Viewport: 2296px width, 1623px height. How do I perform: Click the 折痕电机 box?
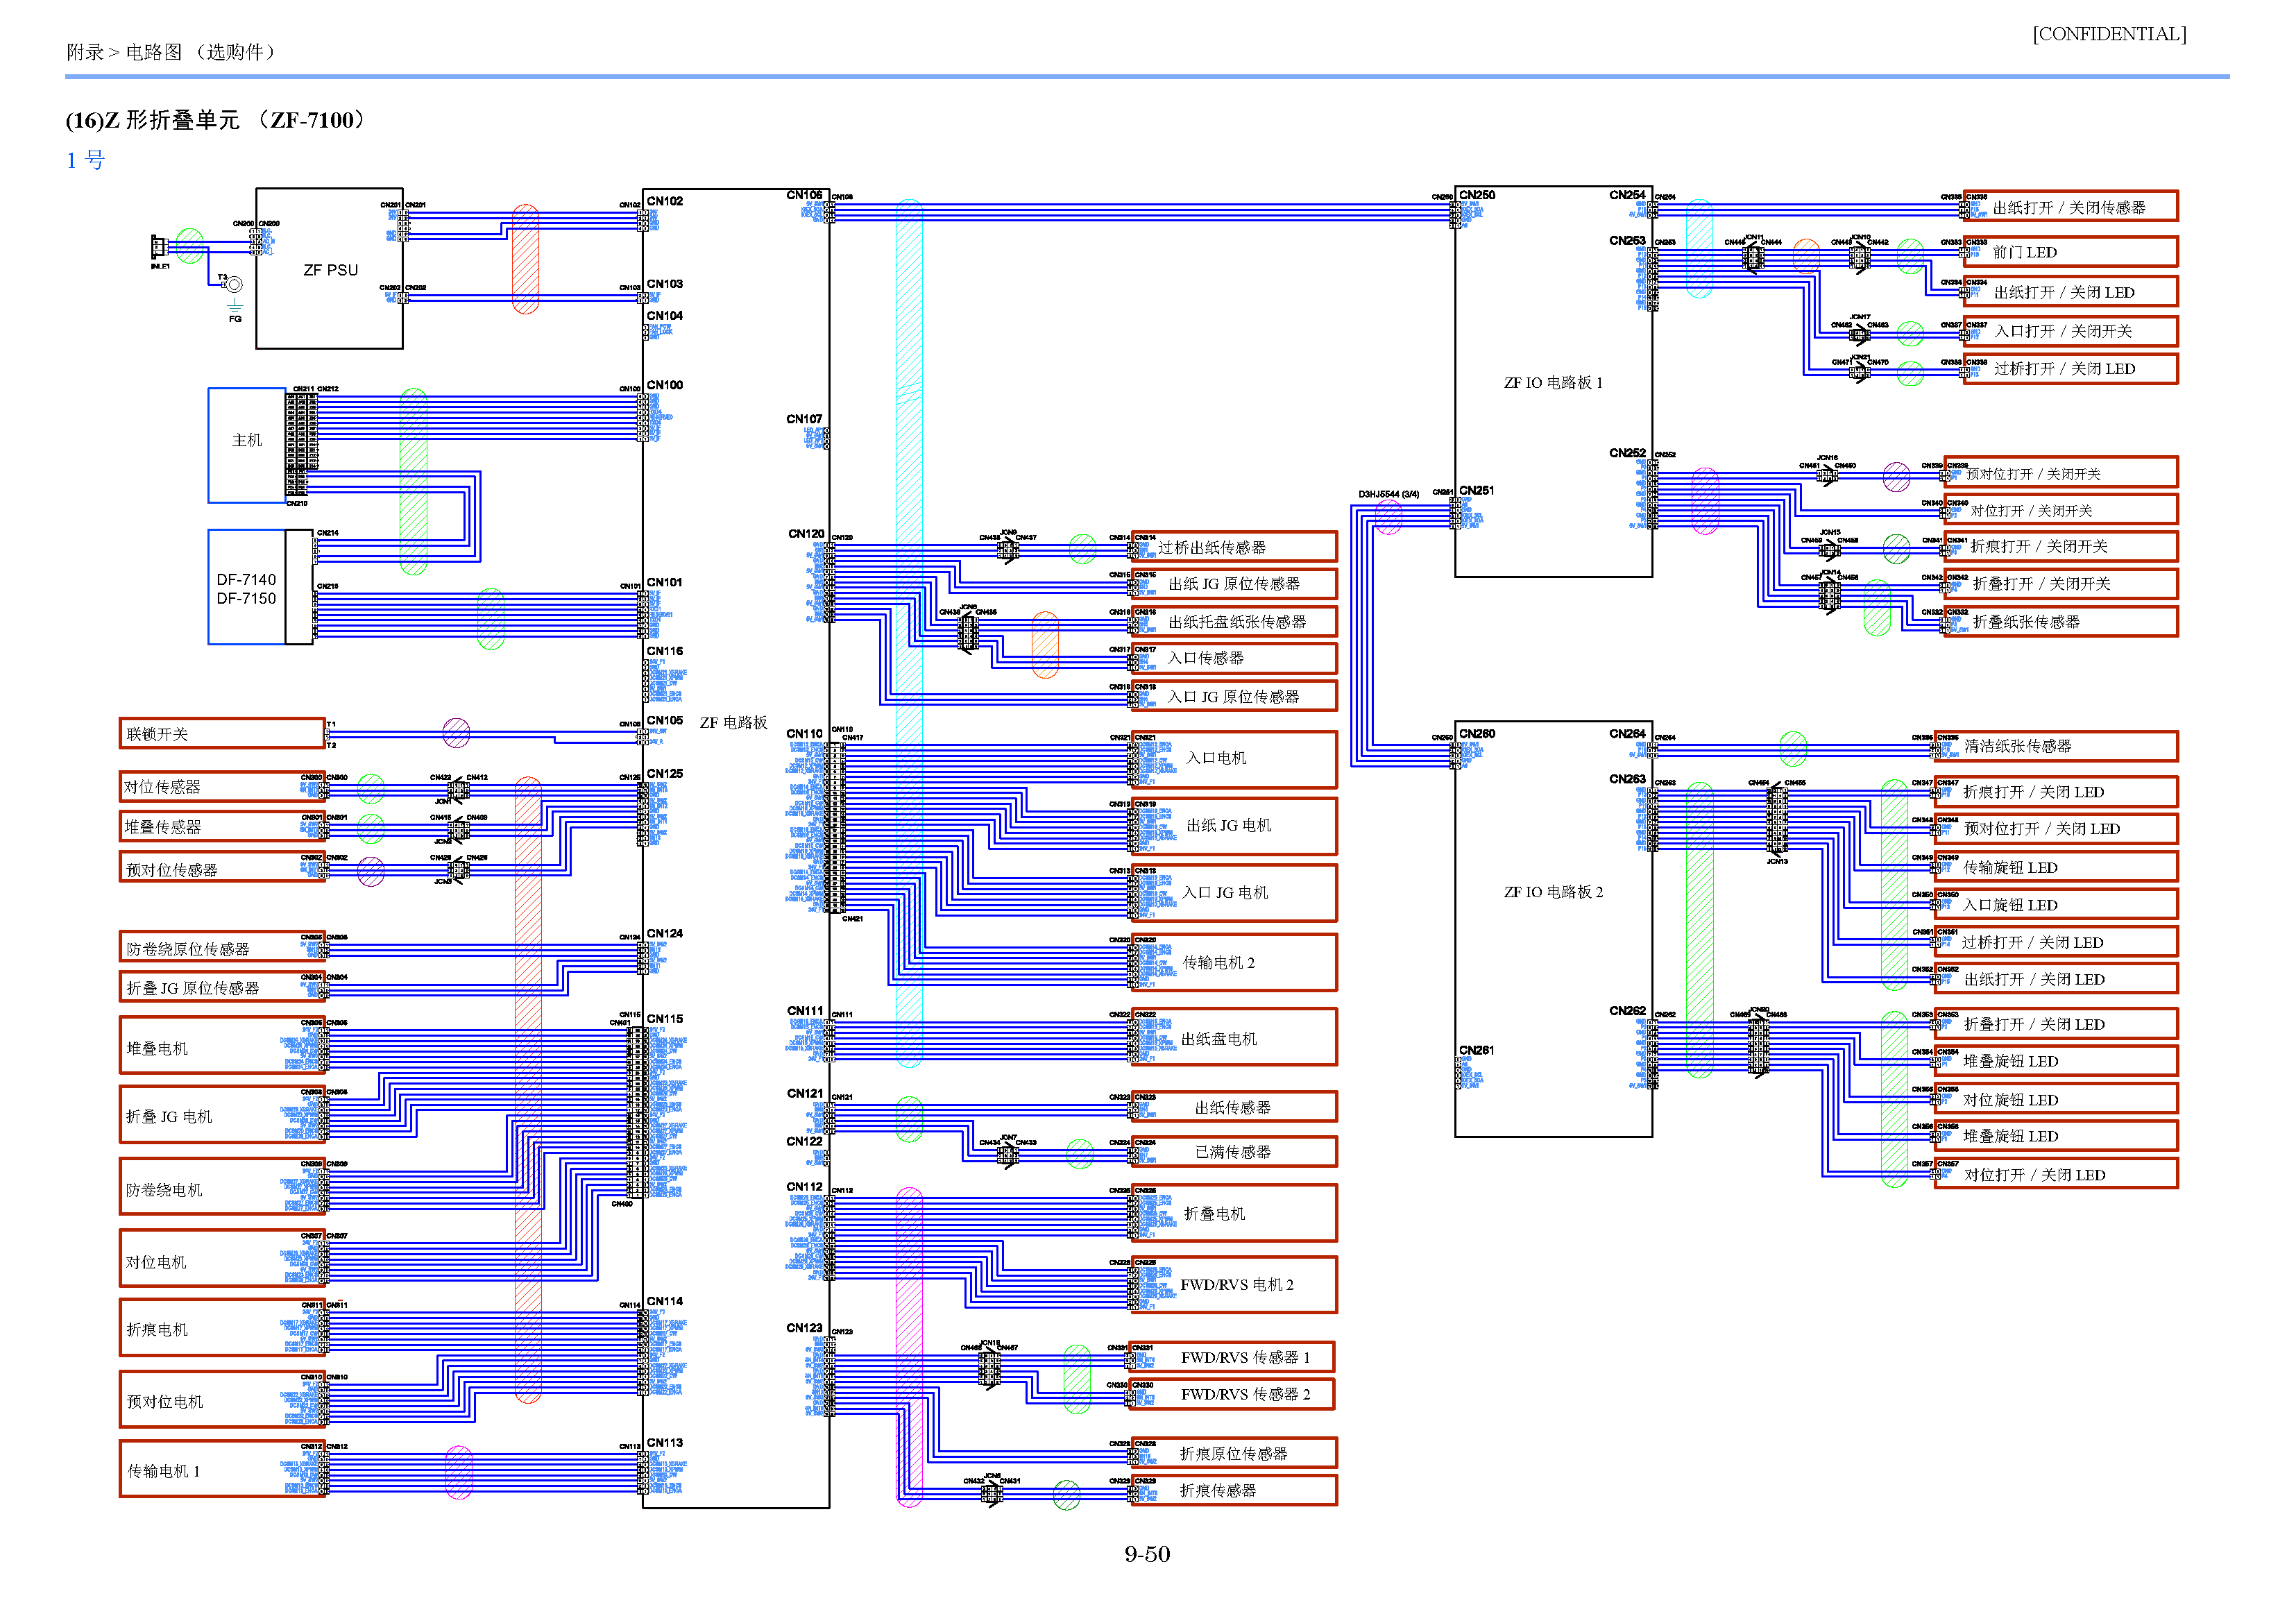pyautogui.click(x=222, y=1328)
